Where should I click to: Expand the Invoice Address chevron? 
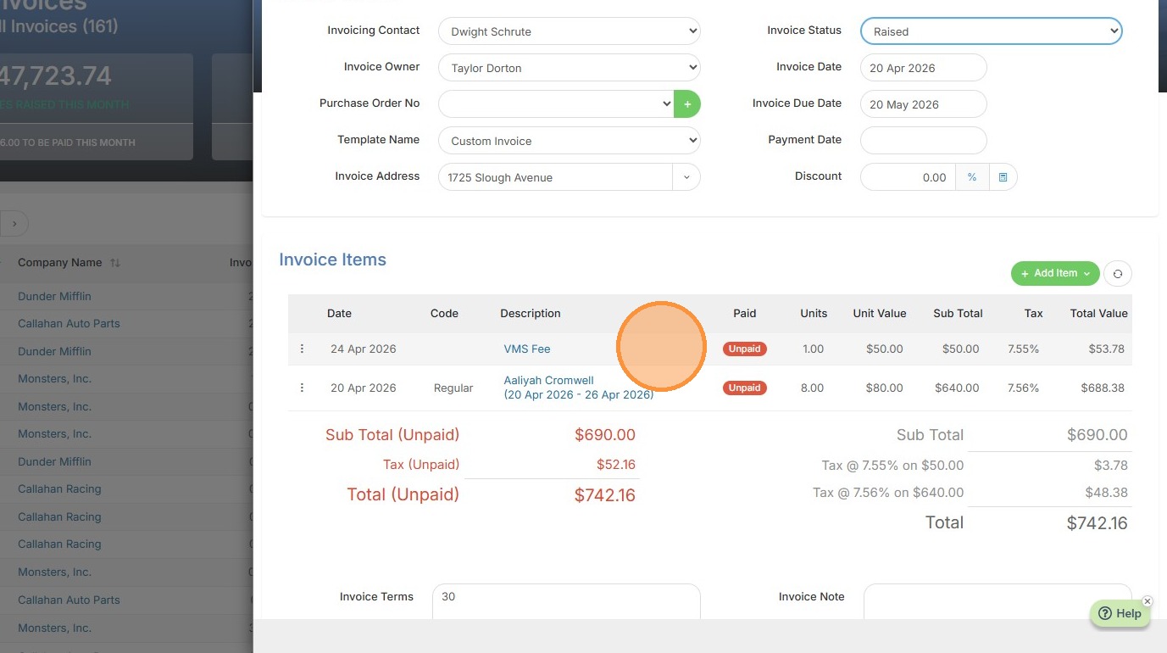pyautogui.click(x=686, y=177)
